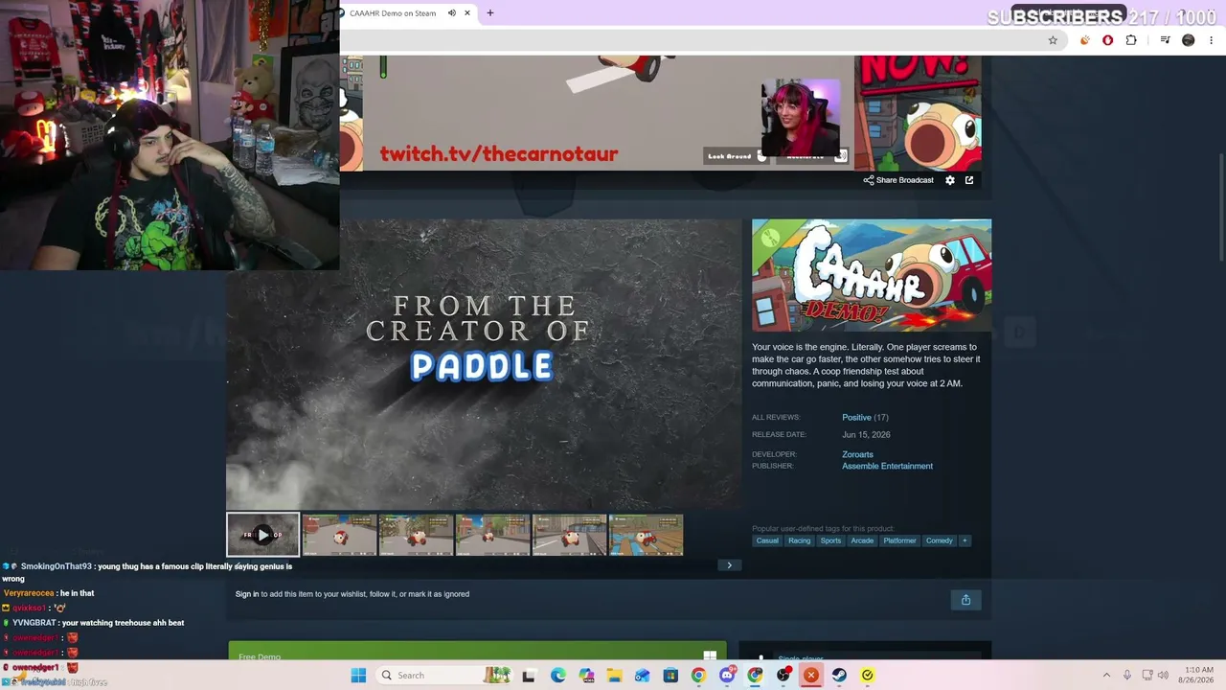Open Discord from the taskbar
This screenshot has height=690, width=1226.
pos(727,676)
